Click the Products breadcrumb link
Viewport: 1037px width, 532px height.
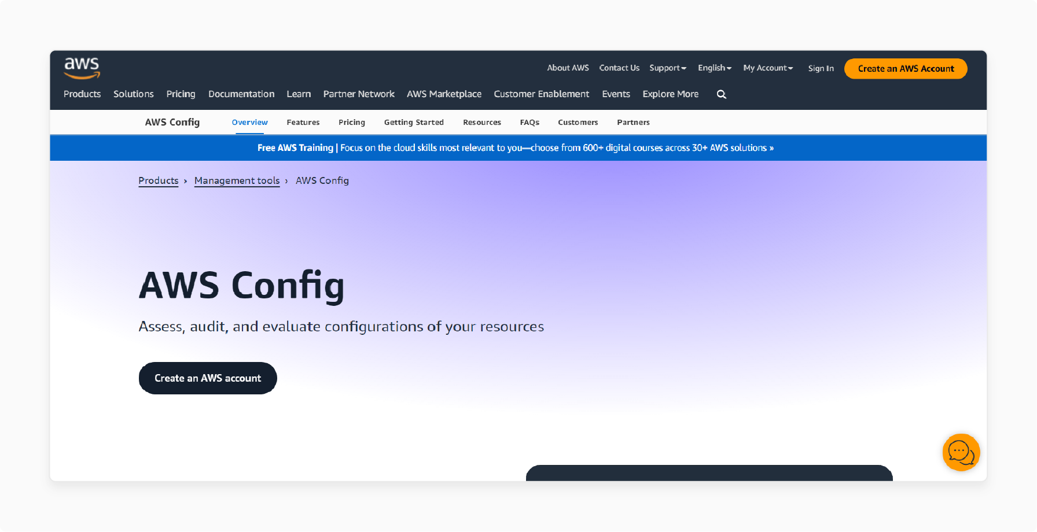click(x=159, y=180)
